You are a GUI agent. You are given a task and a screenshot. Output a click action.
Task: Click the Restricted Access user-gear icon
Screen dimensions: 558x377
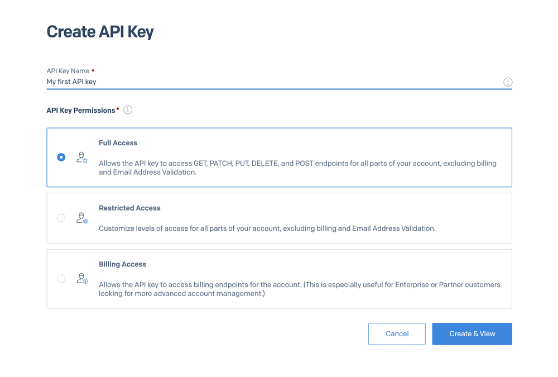[x=82, y=218]
